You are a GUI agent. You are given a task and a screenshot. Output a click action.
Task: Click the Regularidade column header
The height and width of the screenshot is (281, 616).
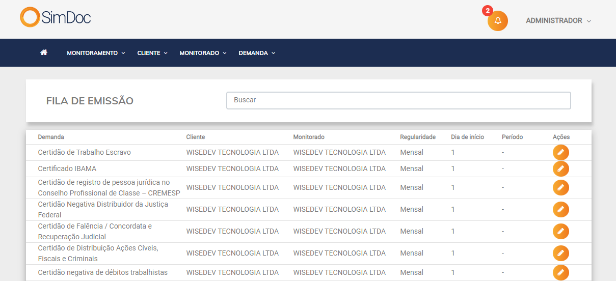pos(418,137)
